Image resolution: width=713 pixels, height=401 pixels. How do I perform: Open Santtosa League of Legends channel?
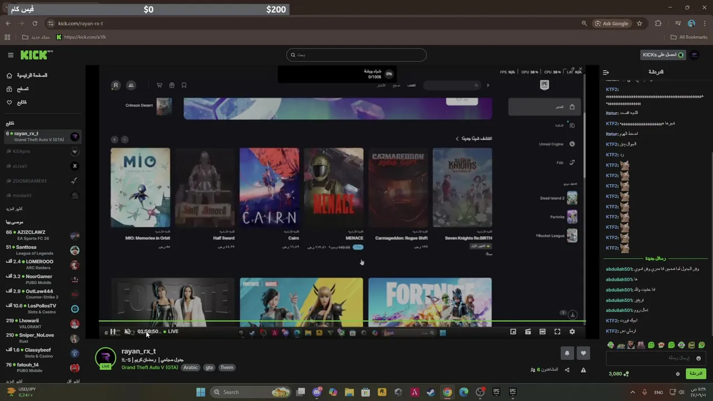(x=42, y=250)
